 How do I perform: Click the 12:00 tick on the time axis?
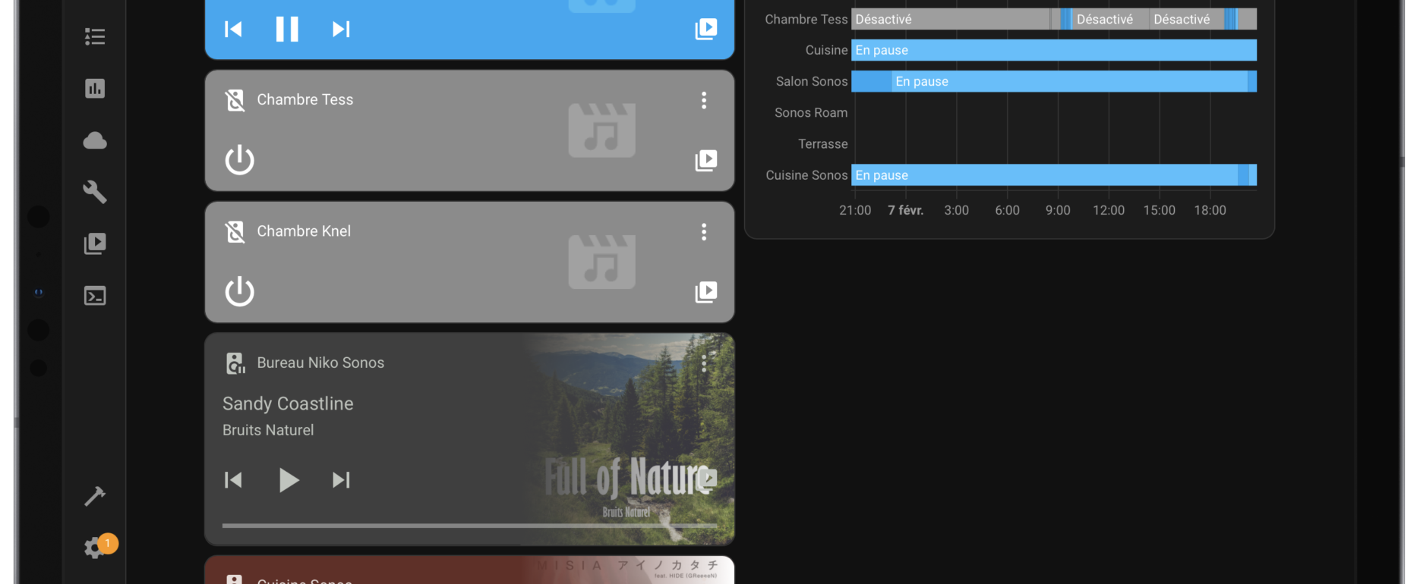coord(1109,210)
